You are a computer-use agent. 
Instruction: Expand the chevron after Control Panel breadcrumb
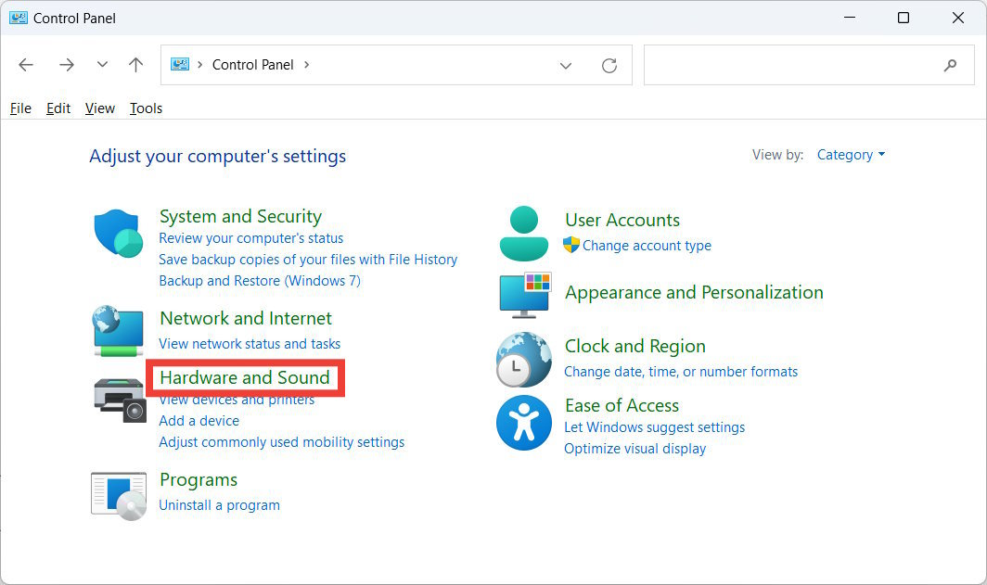pyautogui.click(x=307, y=65)
